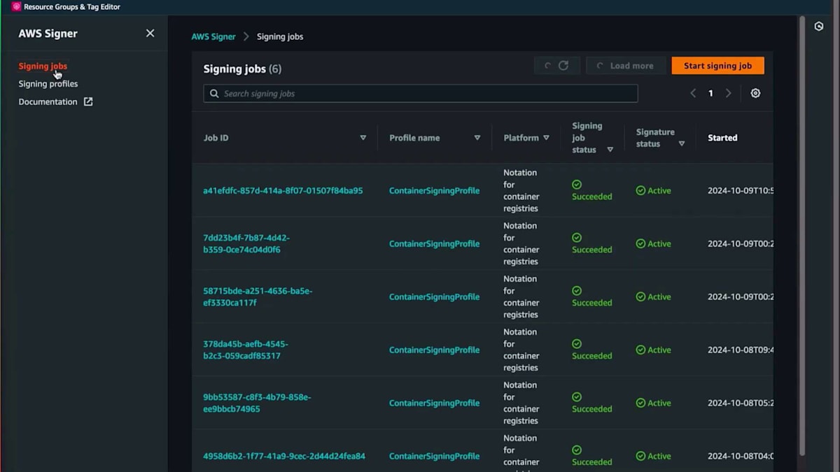Go to previous page arrow
840x472 pixels.
point(693,94)
